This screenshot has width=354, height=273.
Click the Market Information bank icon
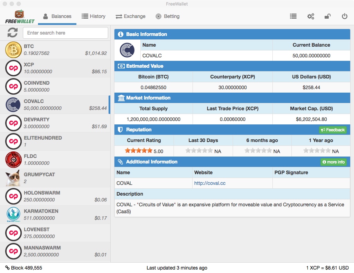pyautogui.click(x=121, y=98)
